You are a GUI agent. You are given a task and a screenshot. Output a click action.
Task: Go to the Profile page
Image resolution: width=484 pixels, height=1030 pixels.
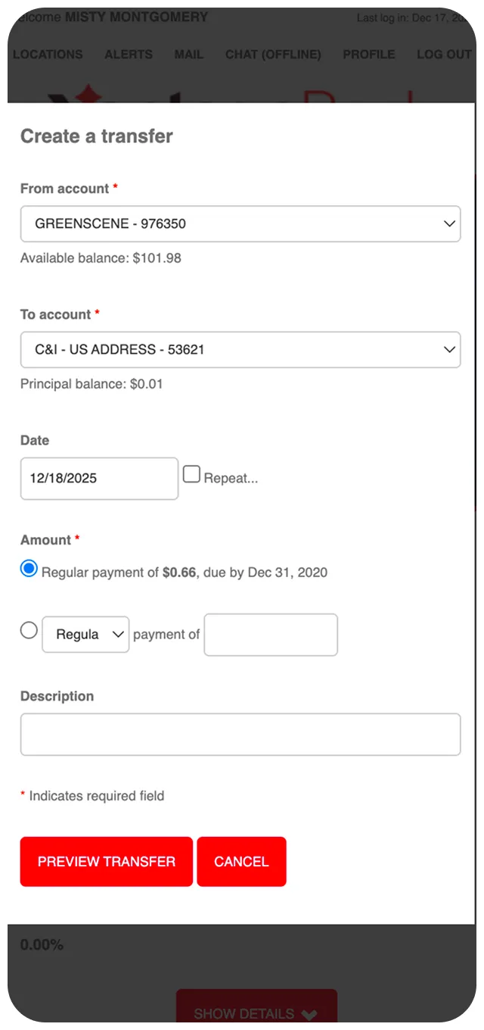(x=369, y=55)
